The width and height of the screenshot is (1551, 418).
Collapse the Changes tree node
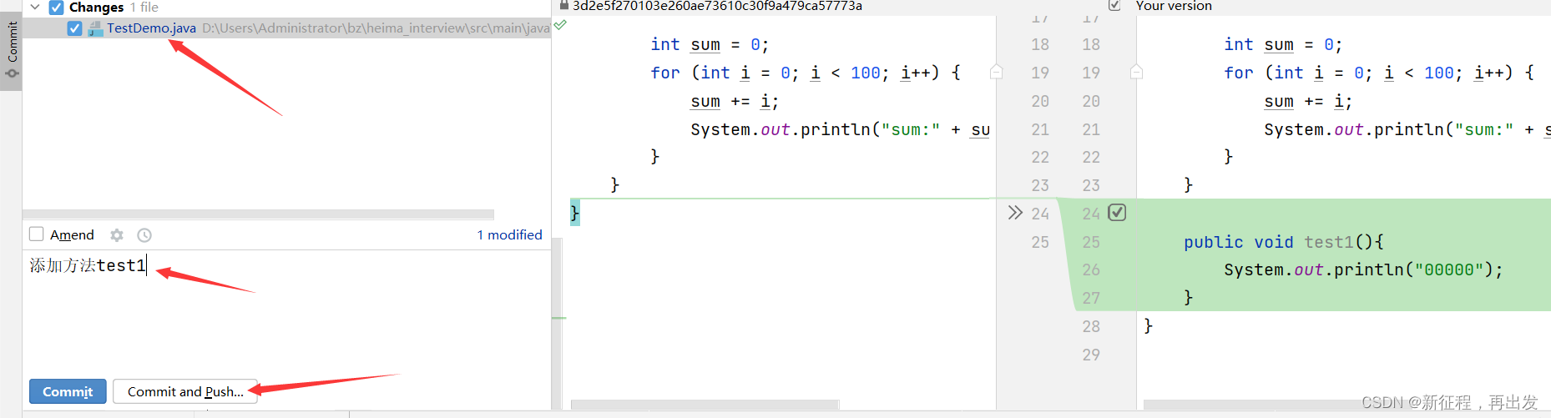coord(35,7)
